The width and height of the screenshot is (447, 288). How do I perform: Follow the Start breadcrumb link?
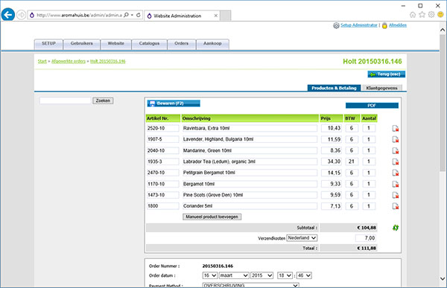pos(42,61)
